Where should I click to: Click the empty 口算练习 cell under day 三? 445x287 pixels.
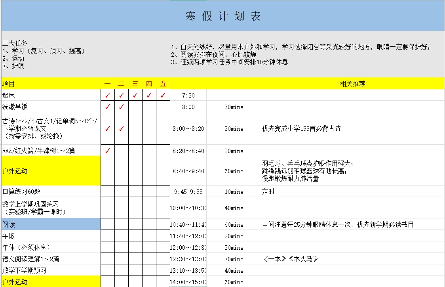[x=135, y=191]
